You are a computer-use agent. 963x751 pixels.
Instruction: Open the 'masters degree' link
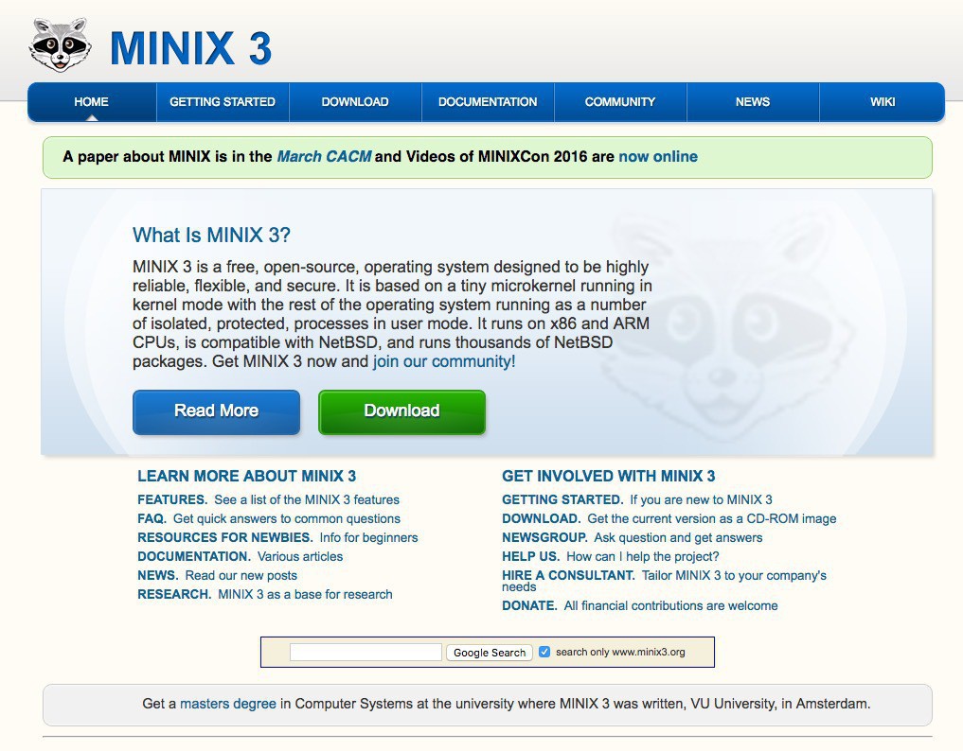(x=228, y=704)
